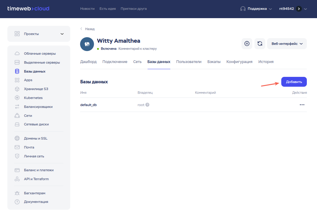Click the Добавить button
This screenshot has width=317, height=218.
click(x=294, y=82)
